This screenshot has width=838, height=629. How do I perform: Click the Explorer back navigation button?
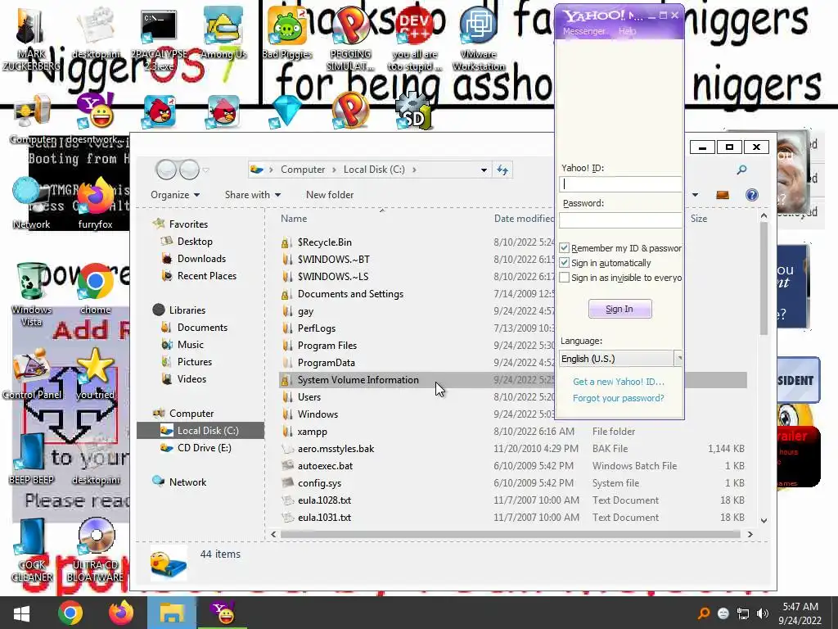pos(165,170)
